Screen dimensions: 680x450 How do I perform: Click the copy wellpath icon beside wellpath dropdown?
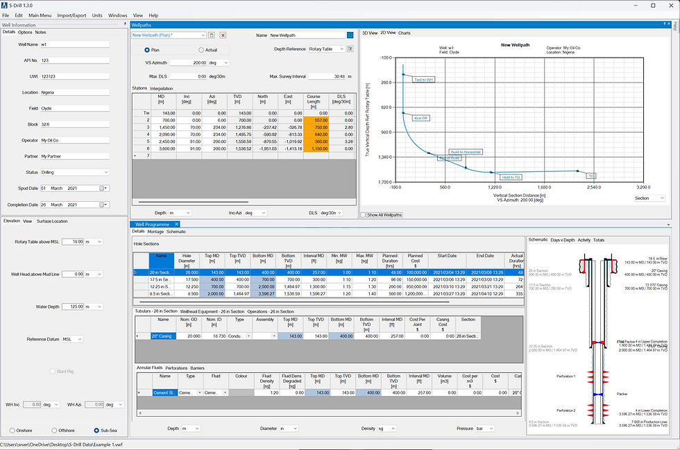[x=212, y=35]
